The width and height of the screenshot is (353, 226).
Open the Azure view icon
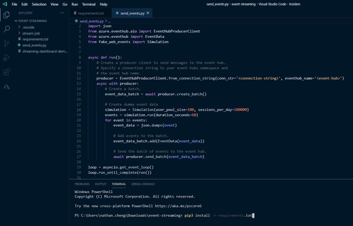pyautogui.click(x=7, y=87)
